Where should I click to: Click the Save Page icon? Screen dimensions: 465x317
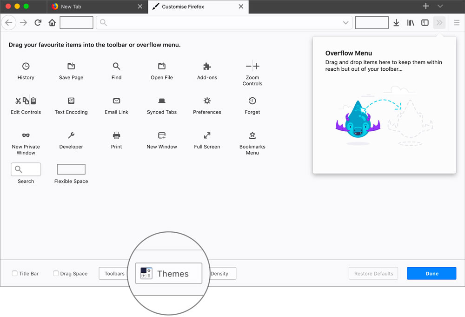click(71, 67)
